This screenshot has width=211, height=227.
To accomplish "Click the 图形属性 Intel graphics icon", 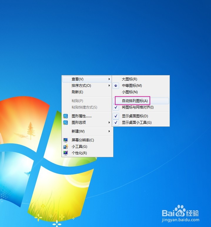I will [x=66, y=116].
